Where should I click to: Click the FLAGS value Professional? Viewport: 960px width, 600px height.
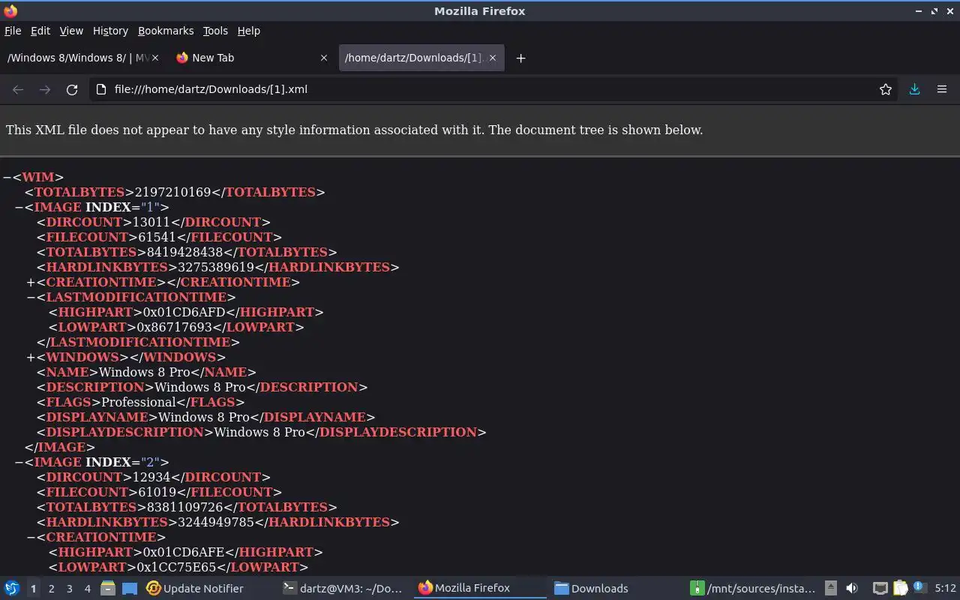coord(139,402)
